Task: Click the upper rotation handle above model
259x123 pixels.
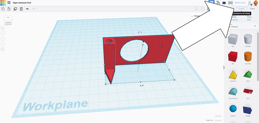Action: [x=140, y=32]
